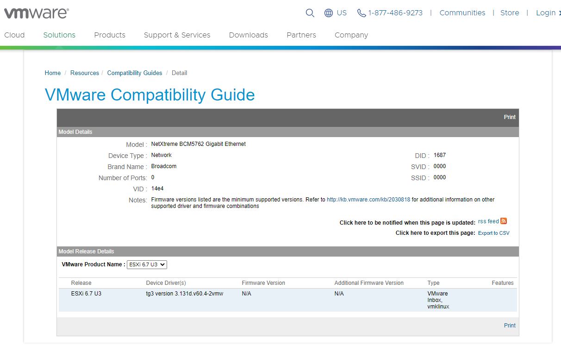
Task: Click Login in the header
Action: pos(546,13)
